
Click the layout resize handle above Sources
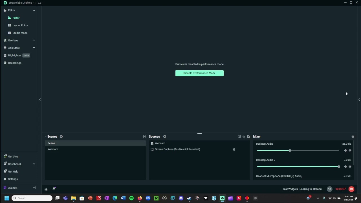tap(199, 134)
